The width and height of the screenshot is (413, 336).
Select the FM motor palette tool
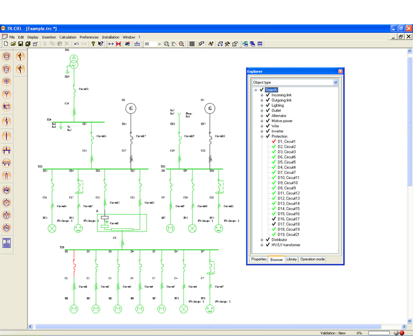(x=7, y=190)
